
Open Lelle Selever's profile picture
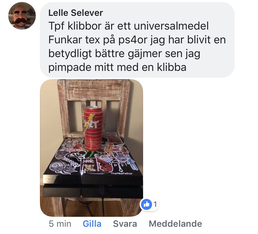[22, 16]
